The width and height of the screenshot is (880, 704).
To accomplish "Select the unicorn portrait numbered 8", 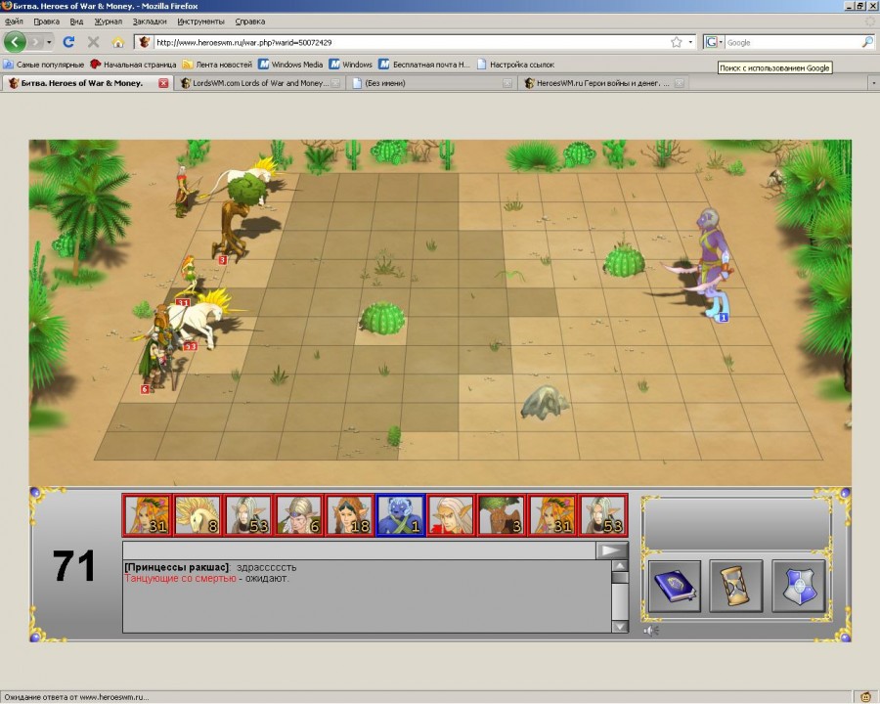I will pyautogui.click(x=197, y=515).
